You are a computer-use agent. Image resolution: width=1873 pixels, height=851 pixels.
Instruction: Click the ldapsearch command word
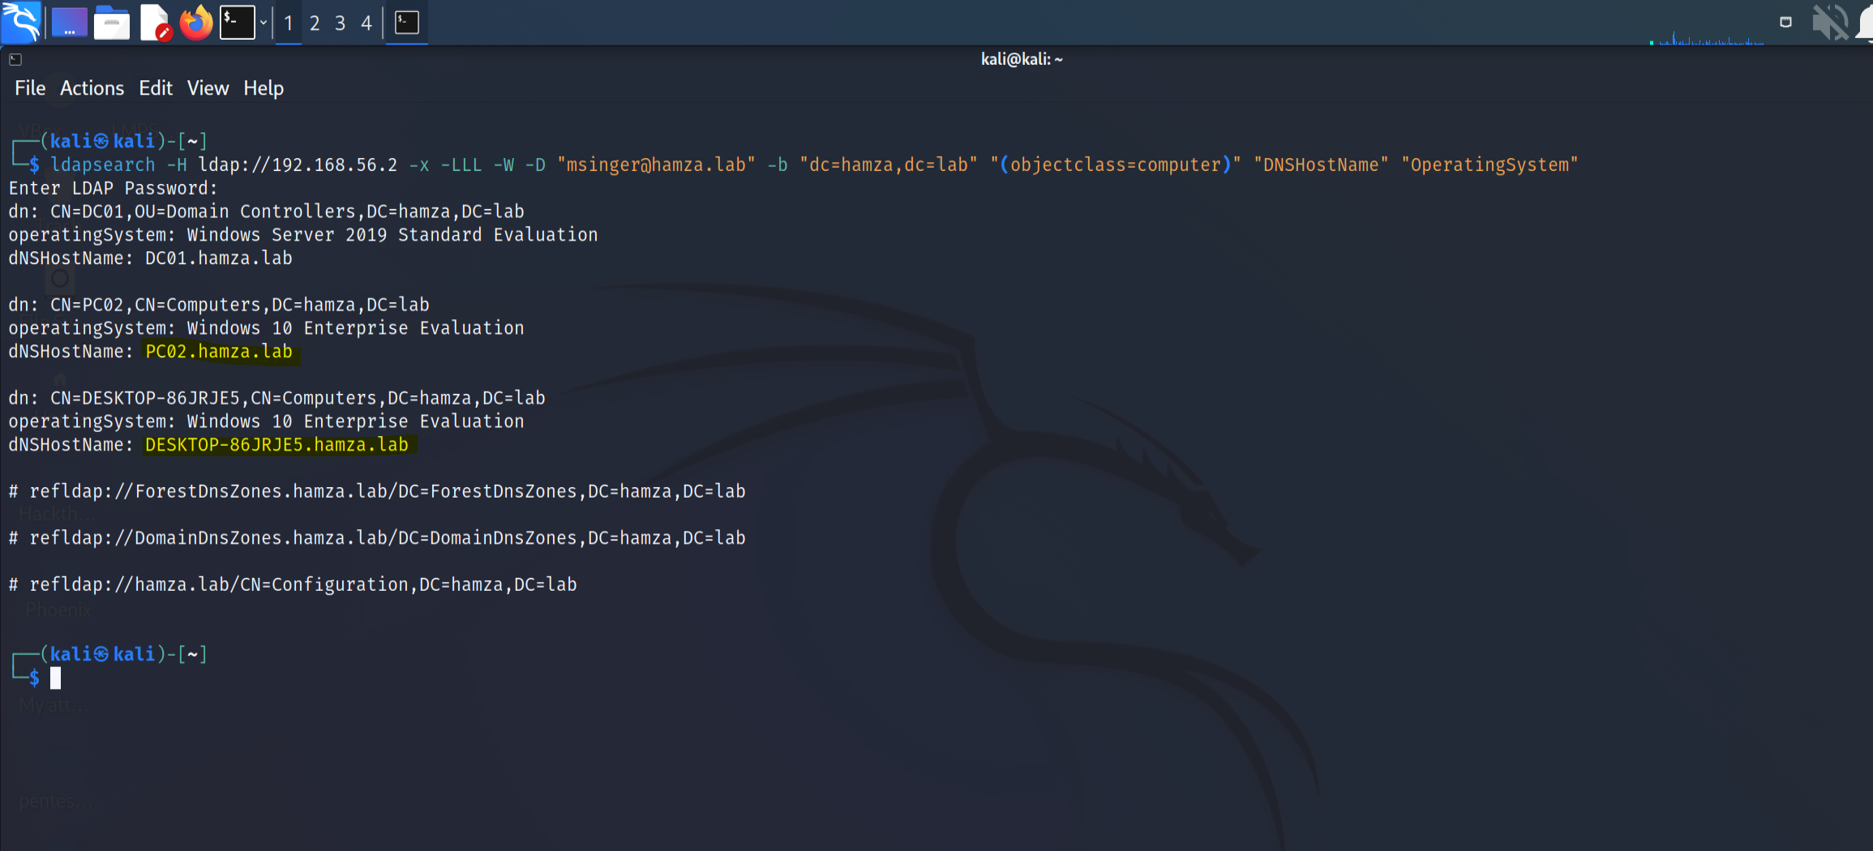(102, 165)
